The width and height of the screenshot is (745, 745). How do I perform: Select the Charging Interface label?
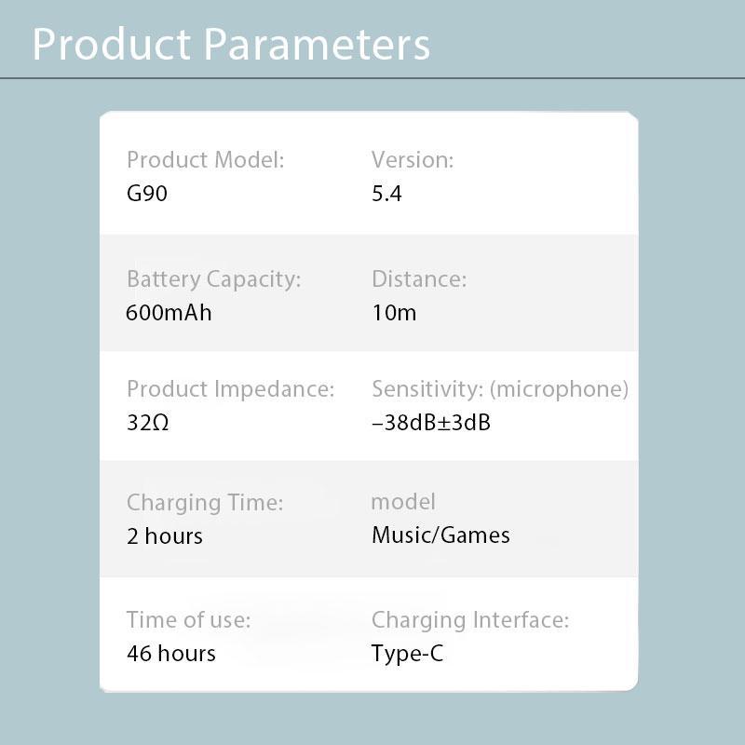(x=470, y=620)
